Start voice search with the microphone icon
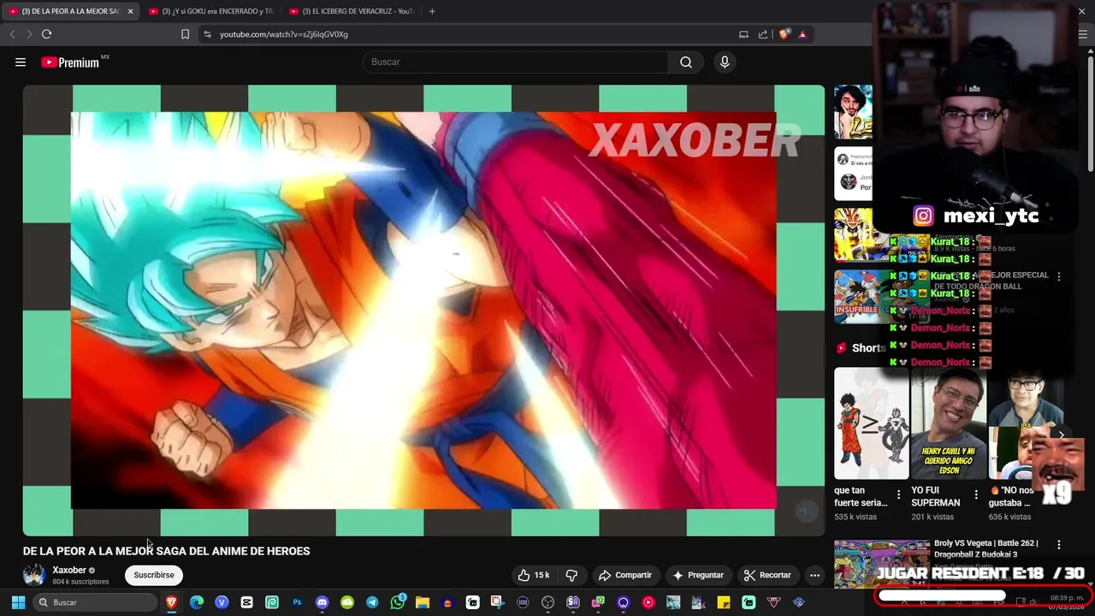 725,62
